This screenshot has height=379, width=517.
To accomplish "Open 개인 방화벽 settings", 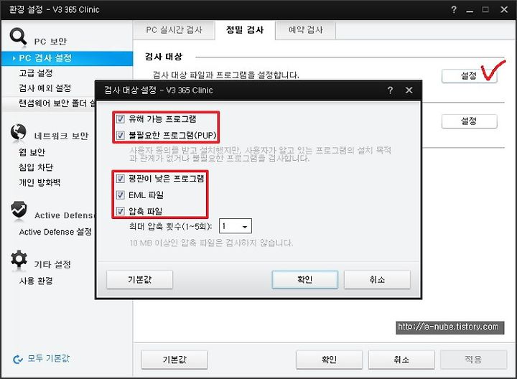I will (39, 182).
